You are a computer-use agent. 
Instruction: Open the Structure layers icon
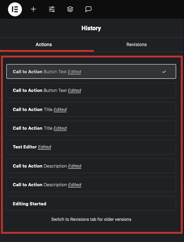(x=70, y=9)
